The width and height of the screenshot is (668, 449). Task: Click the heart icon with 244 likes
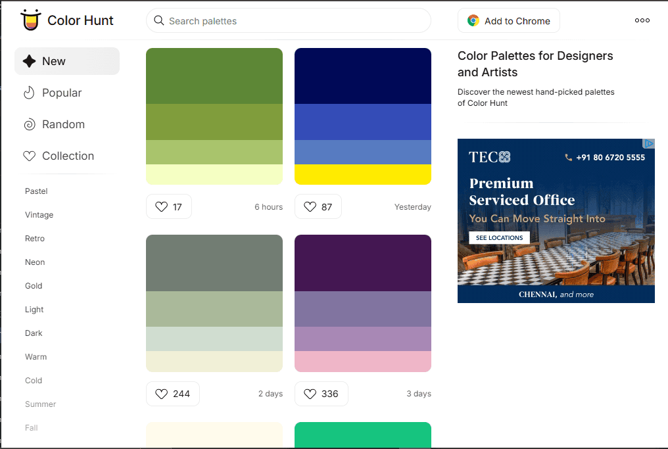coord(162,394)
